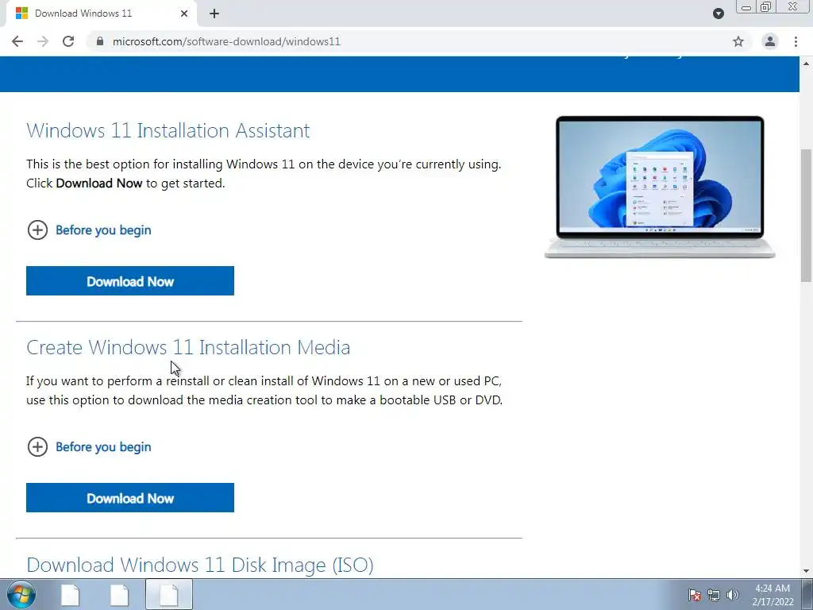Click the network tray icon
This screenshot has height=610, width=813.
click(x=714, y=595)
